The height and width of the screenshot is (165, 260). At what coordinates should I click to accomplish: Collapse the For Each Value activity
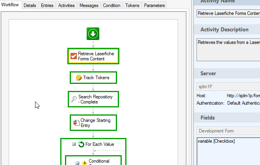[x=74, y=144]
